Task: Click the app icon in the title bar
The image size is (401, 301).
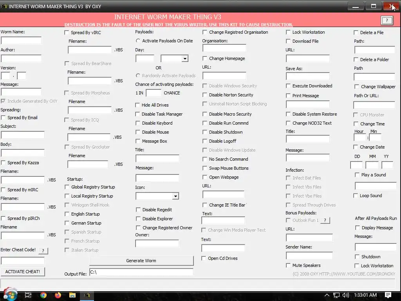Action: (4, 6)
